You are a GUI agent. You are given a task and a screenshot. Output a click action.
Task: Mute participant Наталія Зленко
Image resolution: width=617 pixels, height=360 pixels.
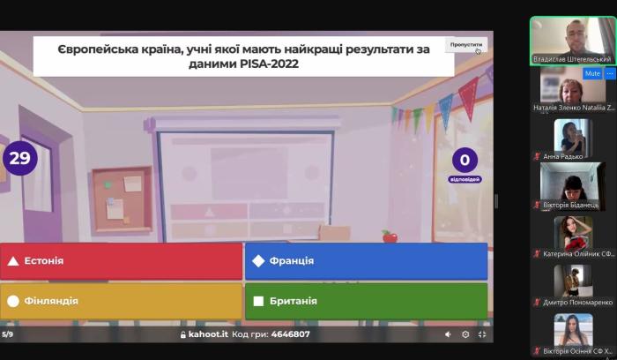pos(593,73)
